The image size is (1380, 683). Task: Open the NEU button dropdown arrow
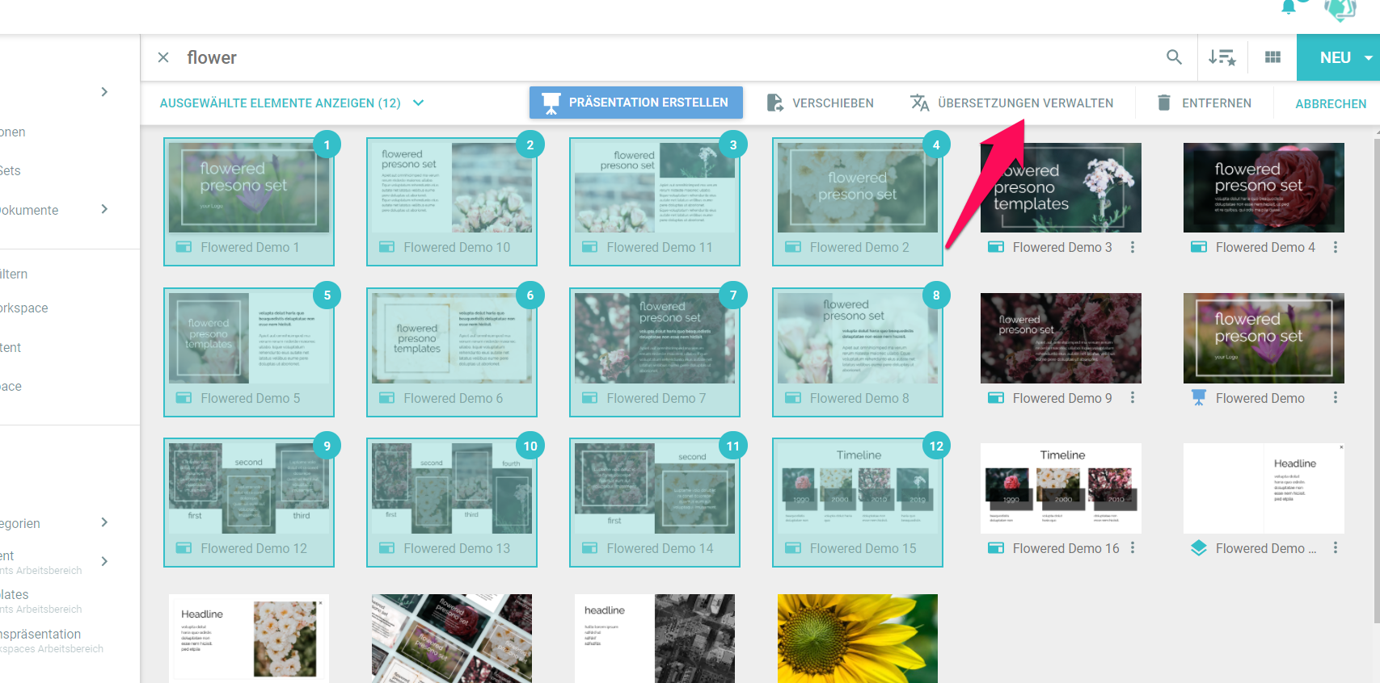(x=1368, y=58)
